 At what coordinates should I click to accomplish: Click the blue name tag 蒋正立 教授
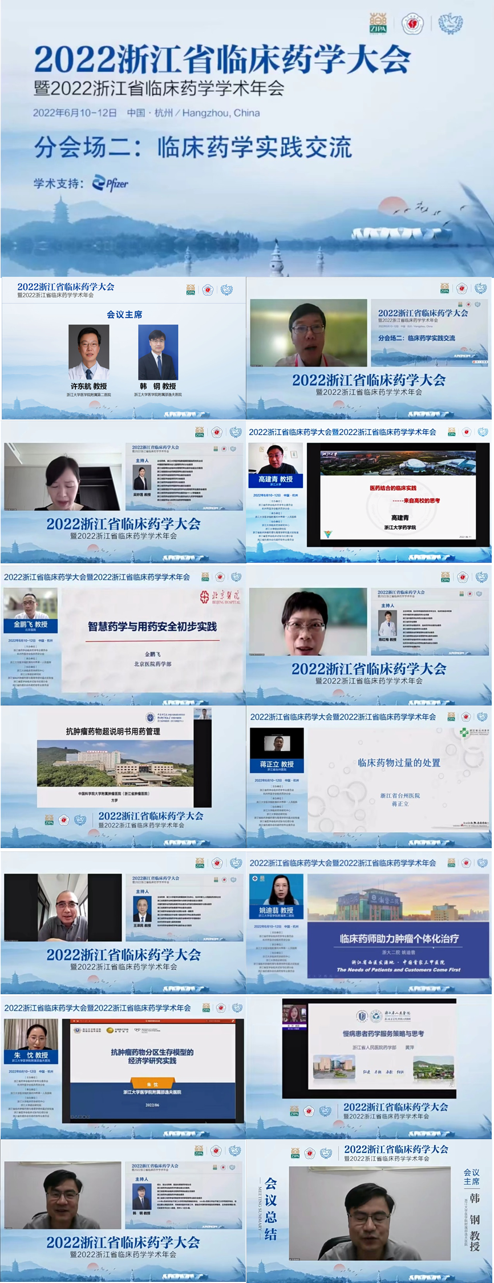(x=277, y=766)
